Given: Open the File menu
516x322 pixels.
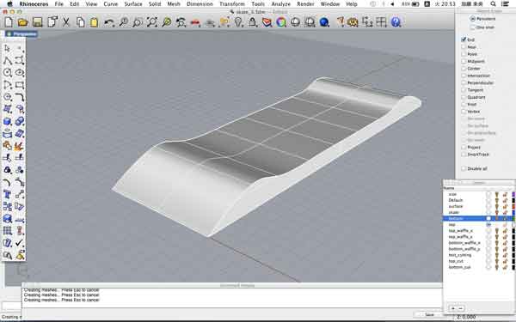Looking at the screenshot, I should (x=58, y=4).
